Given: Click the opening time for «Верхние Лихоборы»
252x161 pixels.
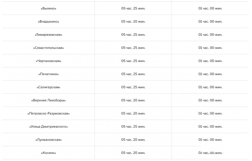Looking at the screenshot, I should point(133,100).
